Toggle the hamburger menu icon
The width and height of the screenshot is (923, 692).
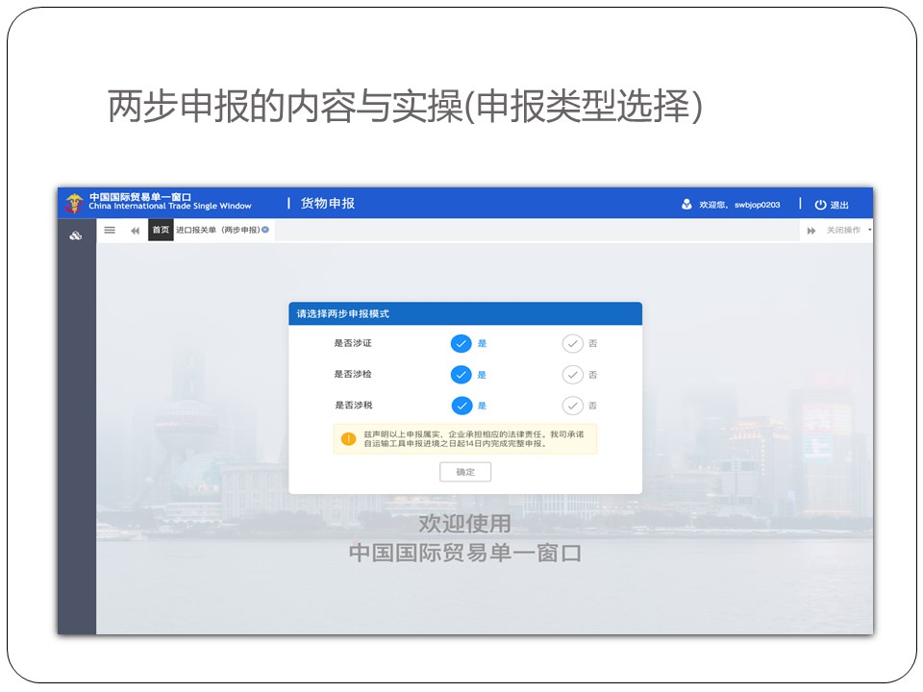pos(110,231)
